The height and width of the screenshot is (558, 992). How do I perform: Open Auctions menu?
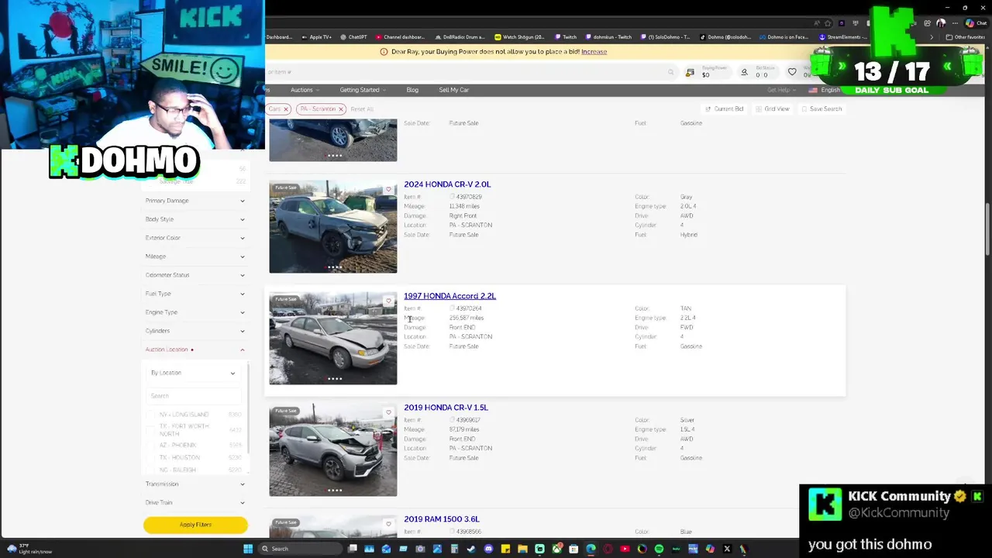(x=305, y=90)
